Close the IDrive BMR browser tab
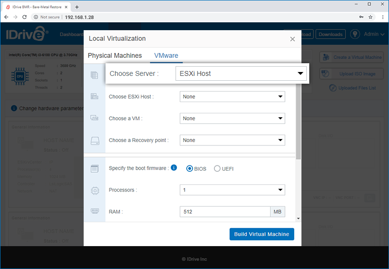Screen dimensions: 389x269 [x=66, y=7]
